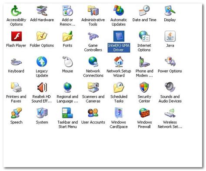Open Network Connections icon
The height and width of the screenshot is (171, 206).
[93, 62]
